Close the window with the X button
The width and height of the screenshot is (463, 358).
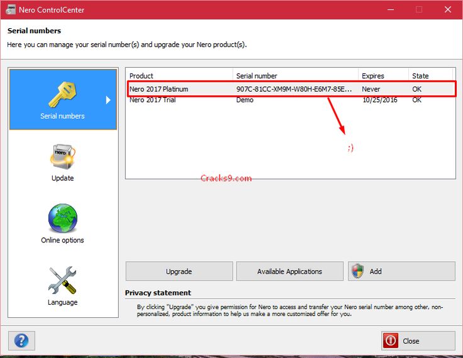448,9
